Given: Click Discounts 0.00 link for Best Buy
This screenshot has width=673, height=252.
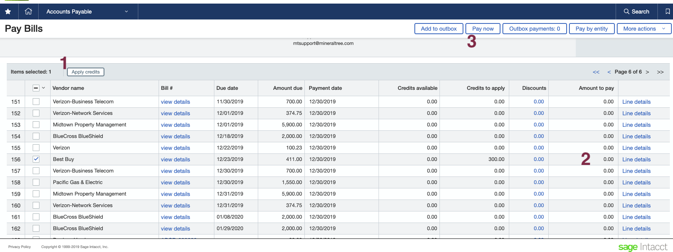Looking at the screenshot, I should (x=539, y=159).
